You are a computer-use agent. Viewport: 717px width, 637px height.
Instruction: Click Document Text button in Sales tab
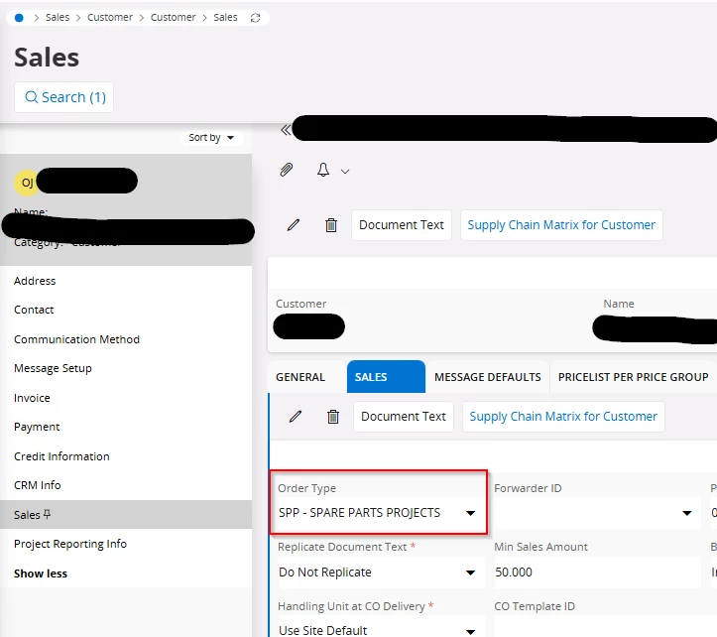click(404, 417)
